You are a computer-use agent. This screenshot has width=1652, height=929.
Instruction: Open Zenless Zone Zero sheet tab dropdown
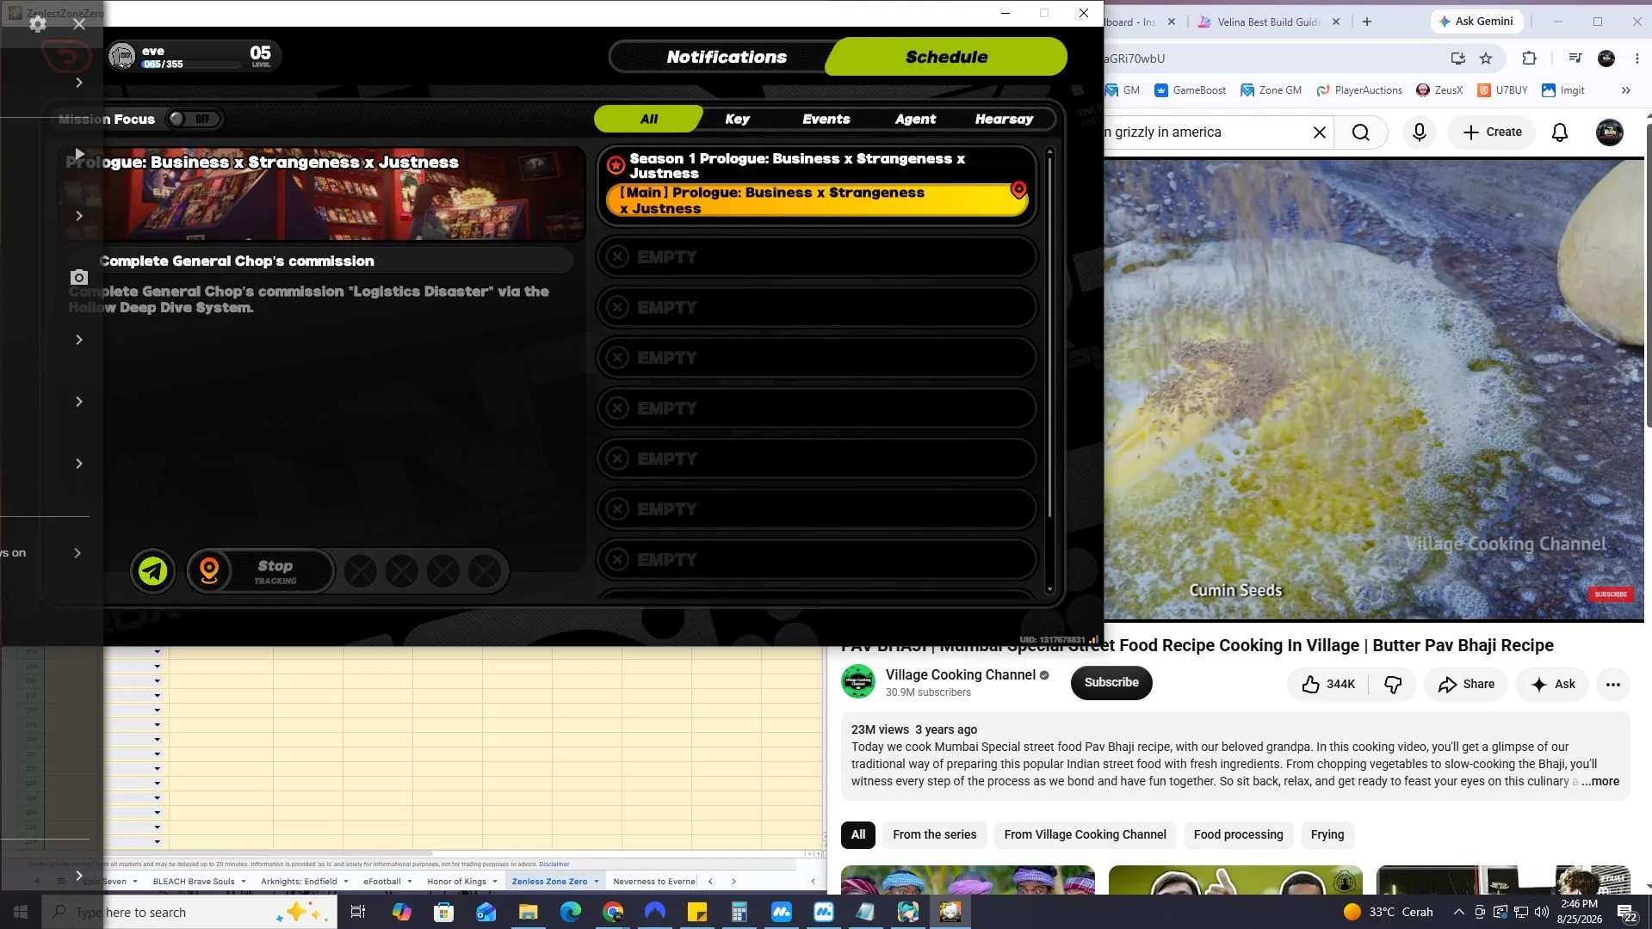[596, 881]
